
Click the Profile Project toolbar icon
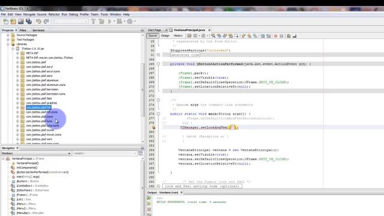point(130,22)
